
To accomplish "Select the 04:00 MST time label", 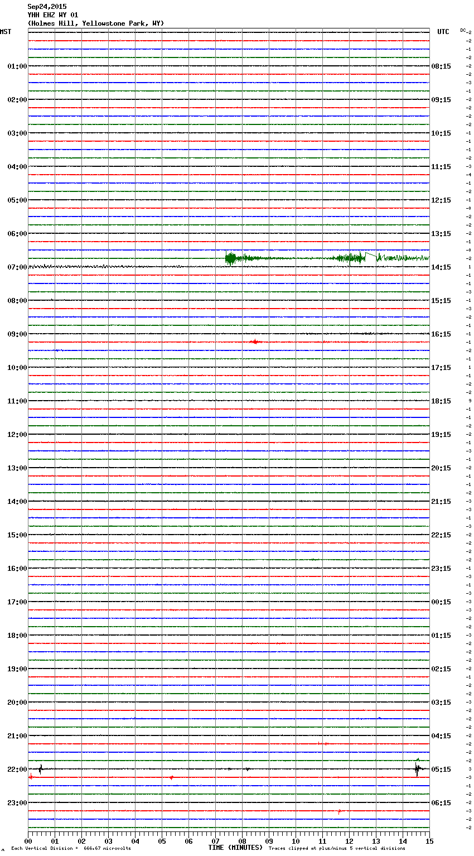I will click(17, 167).
